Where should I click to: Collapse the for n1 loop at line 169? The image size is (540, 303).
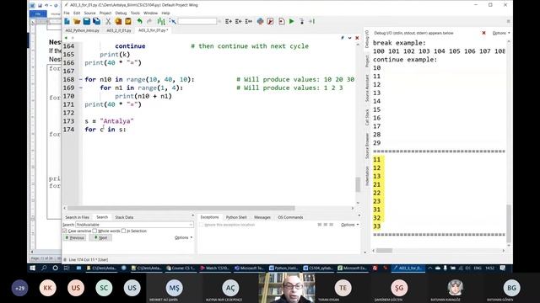coord(81,88)
